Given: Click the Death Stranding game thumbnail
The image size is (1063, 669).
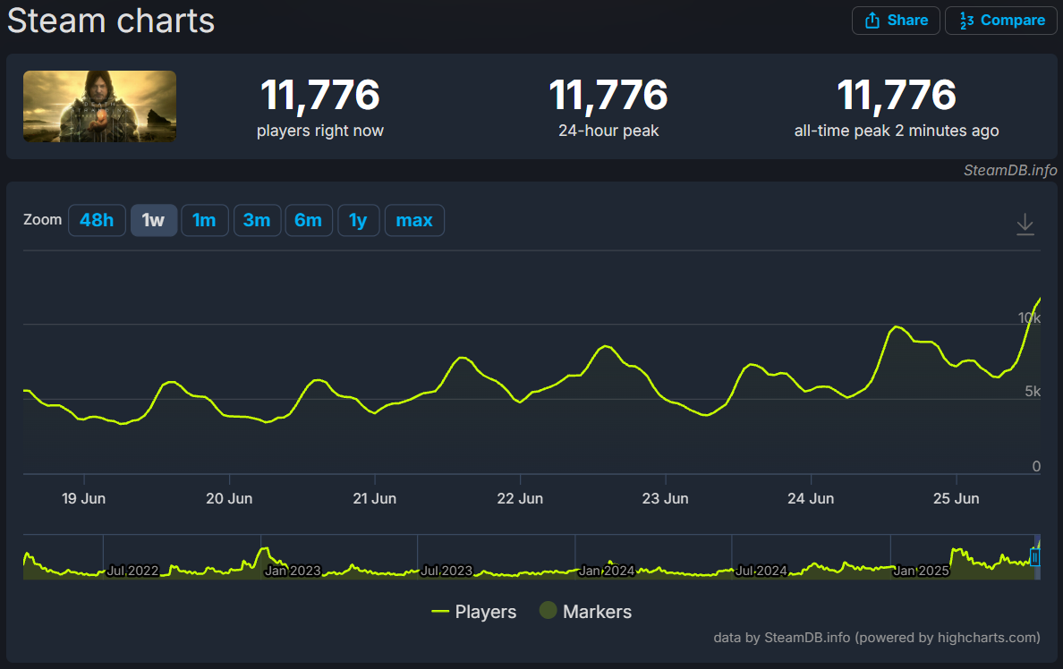Looking at the screenshot, I should [x=99, y=106].
